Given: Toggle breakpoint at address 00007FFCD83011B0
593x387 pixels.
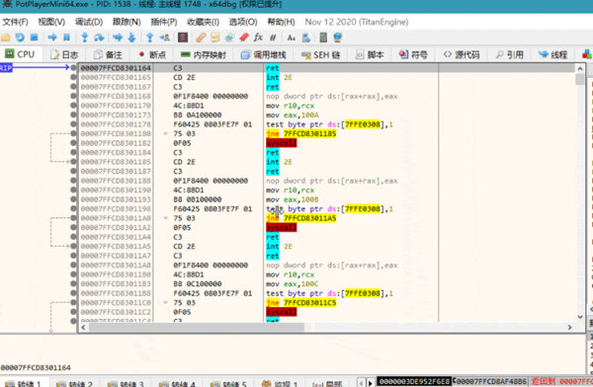Looking at the screenshot, I should coord(73,274).
